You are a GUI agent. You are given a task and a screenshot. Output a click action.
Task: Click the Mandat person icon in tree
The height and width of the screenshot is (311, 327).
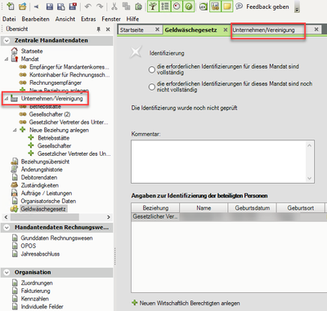point(15,59)
